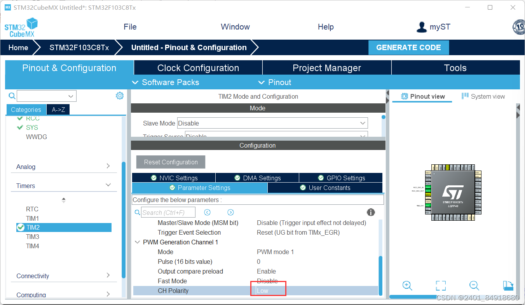The height and width of the screenshot is (305, 525).
Task: Open the categories settings gear icon
Action: tap(120, 96)
